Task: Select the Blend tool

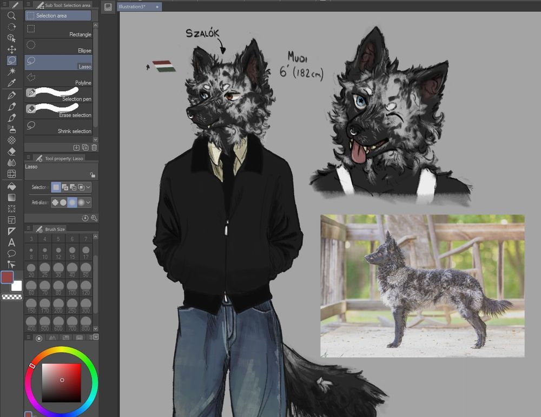Action: tap(11, 163)
